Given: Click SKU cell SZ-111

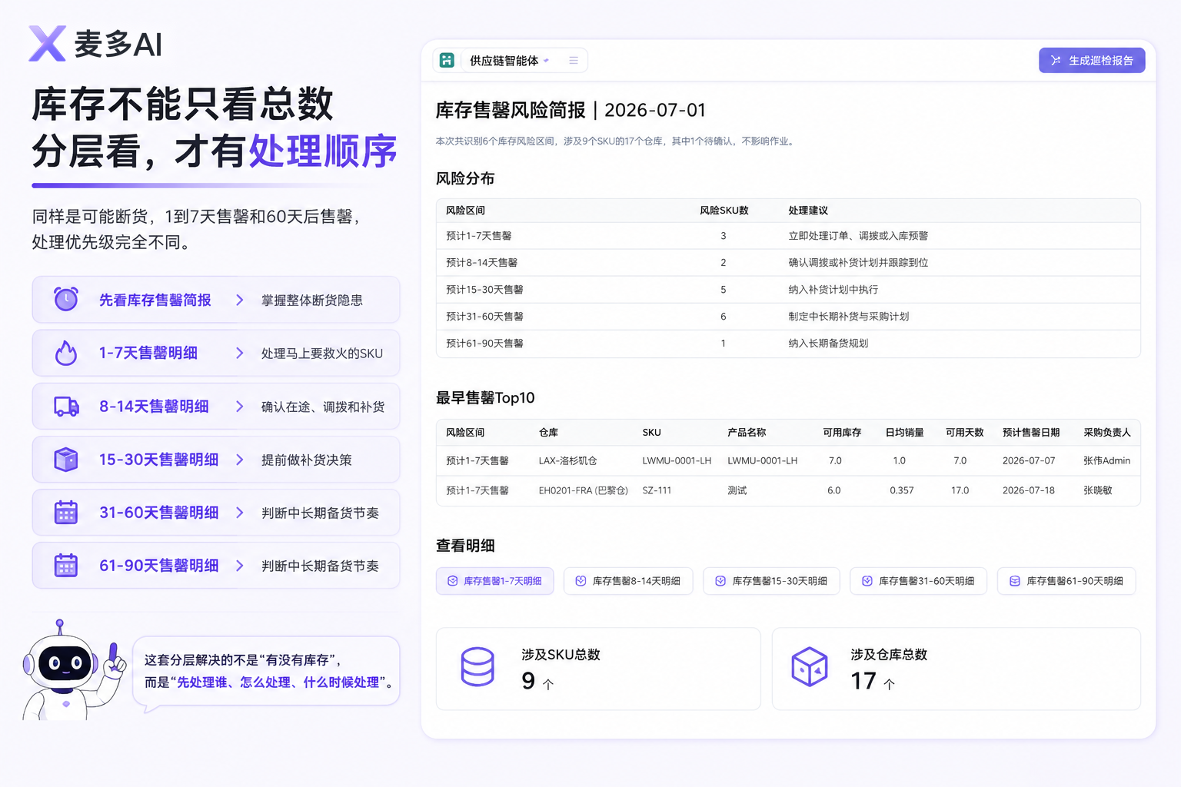Looking at the screenshot, I should [657, 490].
